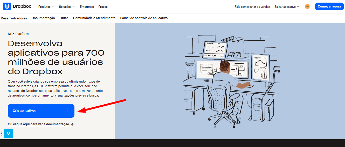Click the drag handle dots beside Vimeo widget
345x147 pixels.
tap(1, 134)
